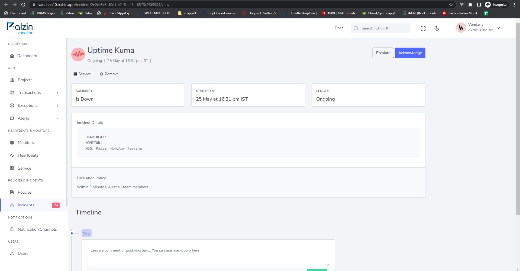Open the Dashboard sidebar item
The width and height of the screenshot is (520, 271).
pyautogui.click(x=27, y=56)
